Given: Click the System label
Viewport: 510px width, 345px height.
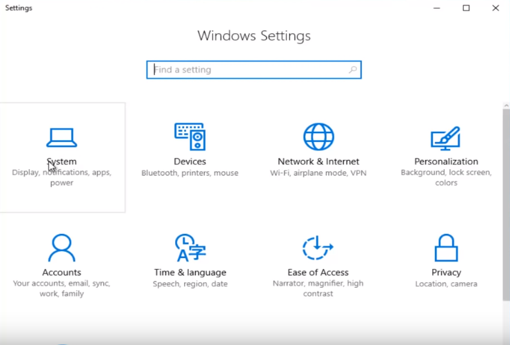Looking at the screenshot, I should pos(61,161).
